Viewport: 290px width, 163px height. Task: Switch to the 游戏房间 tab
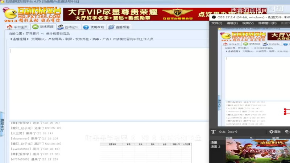tap(43, 27)
